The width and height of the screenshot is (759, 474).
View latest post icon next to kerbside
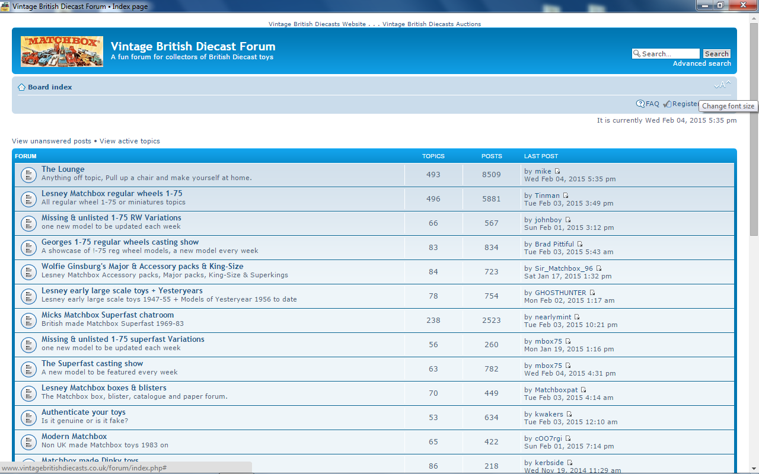[570, 463]
